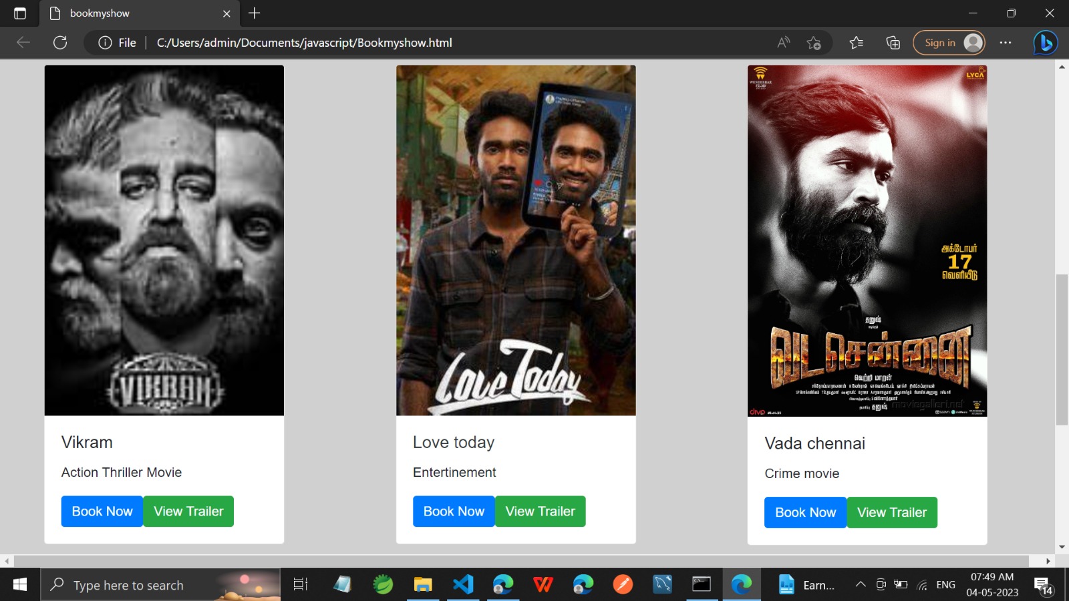Click Book Now for Vada chennai
Viewport: 1069px width, 601px height.
[806, 513]
